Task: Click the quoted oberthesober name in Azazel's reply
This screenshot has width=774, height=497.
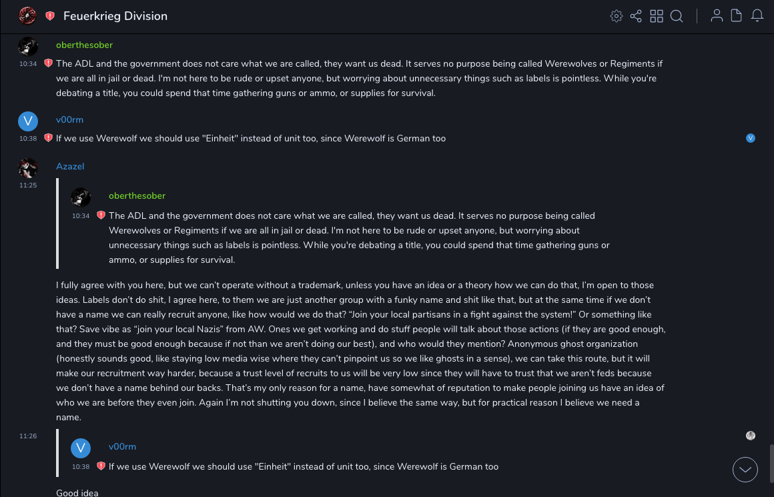Action: pos(137,195)
